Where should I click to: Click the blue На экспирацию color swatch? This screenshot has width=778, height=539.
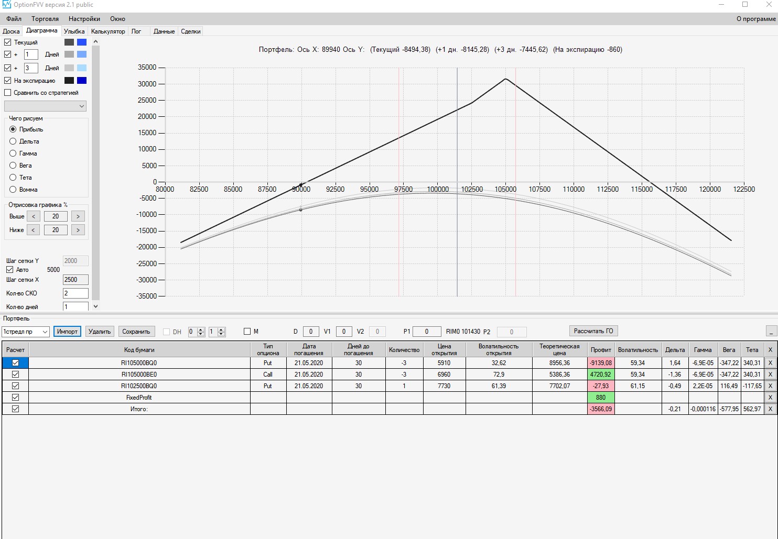tap(82, 81)
